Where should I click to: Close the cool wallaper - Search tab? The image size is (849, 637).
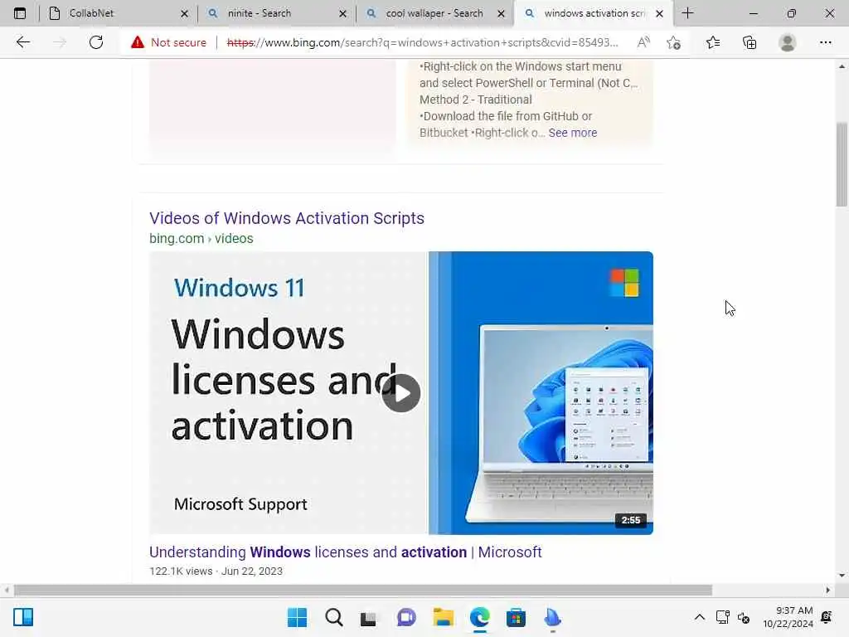pos(501,13)
